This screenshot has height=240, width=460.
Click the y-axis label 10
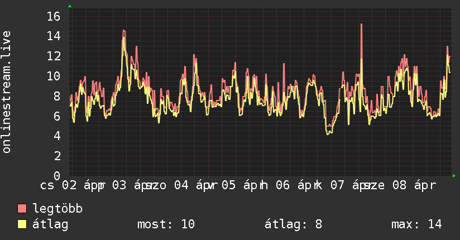pyautogui.click(x=54, y=76)
